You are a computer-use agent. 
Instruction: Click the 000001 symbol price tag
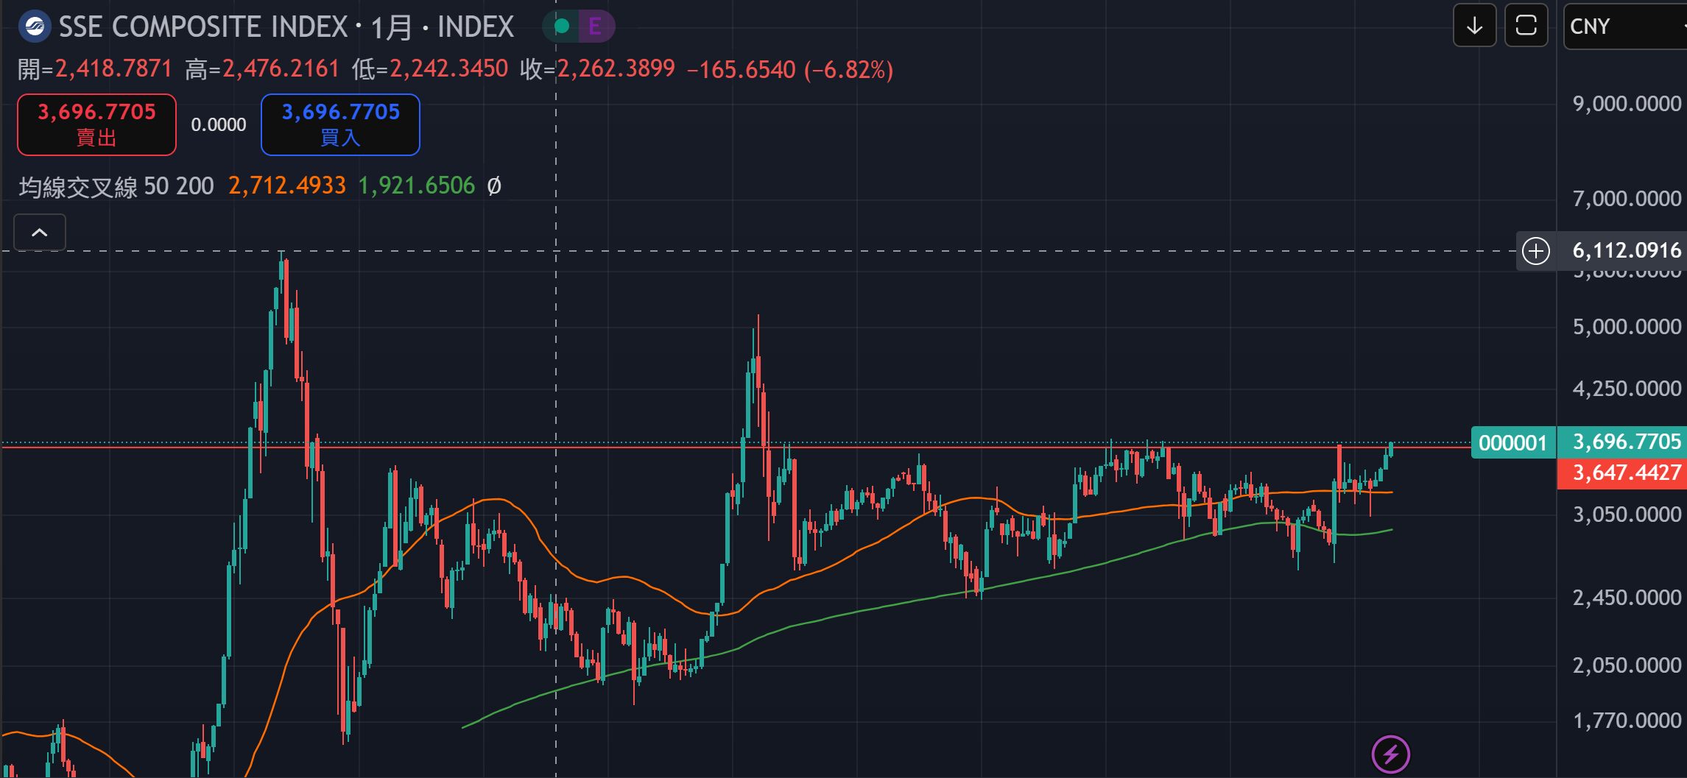point(1512,442)
